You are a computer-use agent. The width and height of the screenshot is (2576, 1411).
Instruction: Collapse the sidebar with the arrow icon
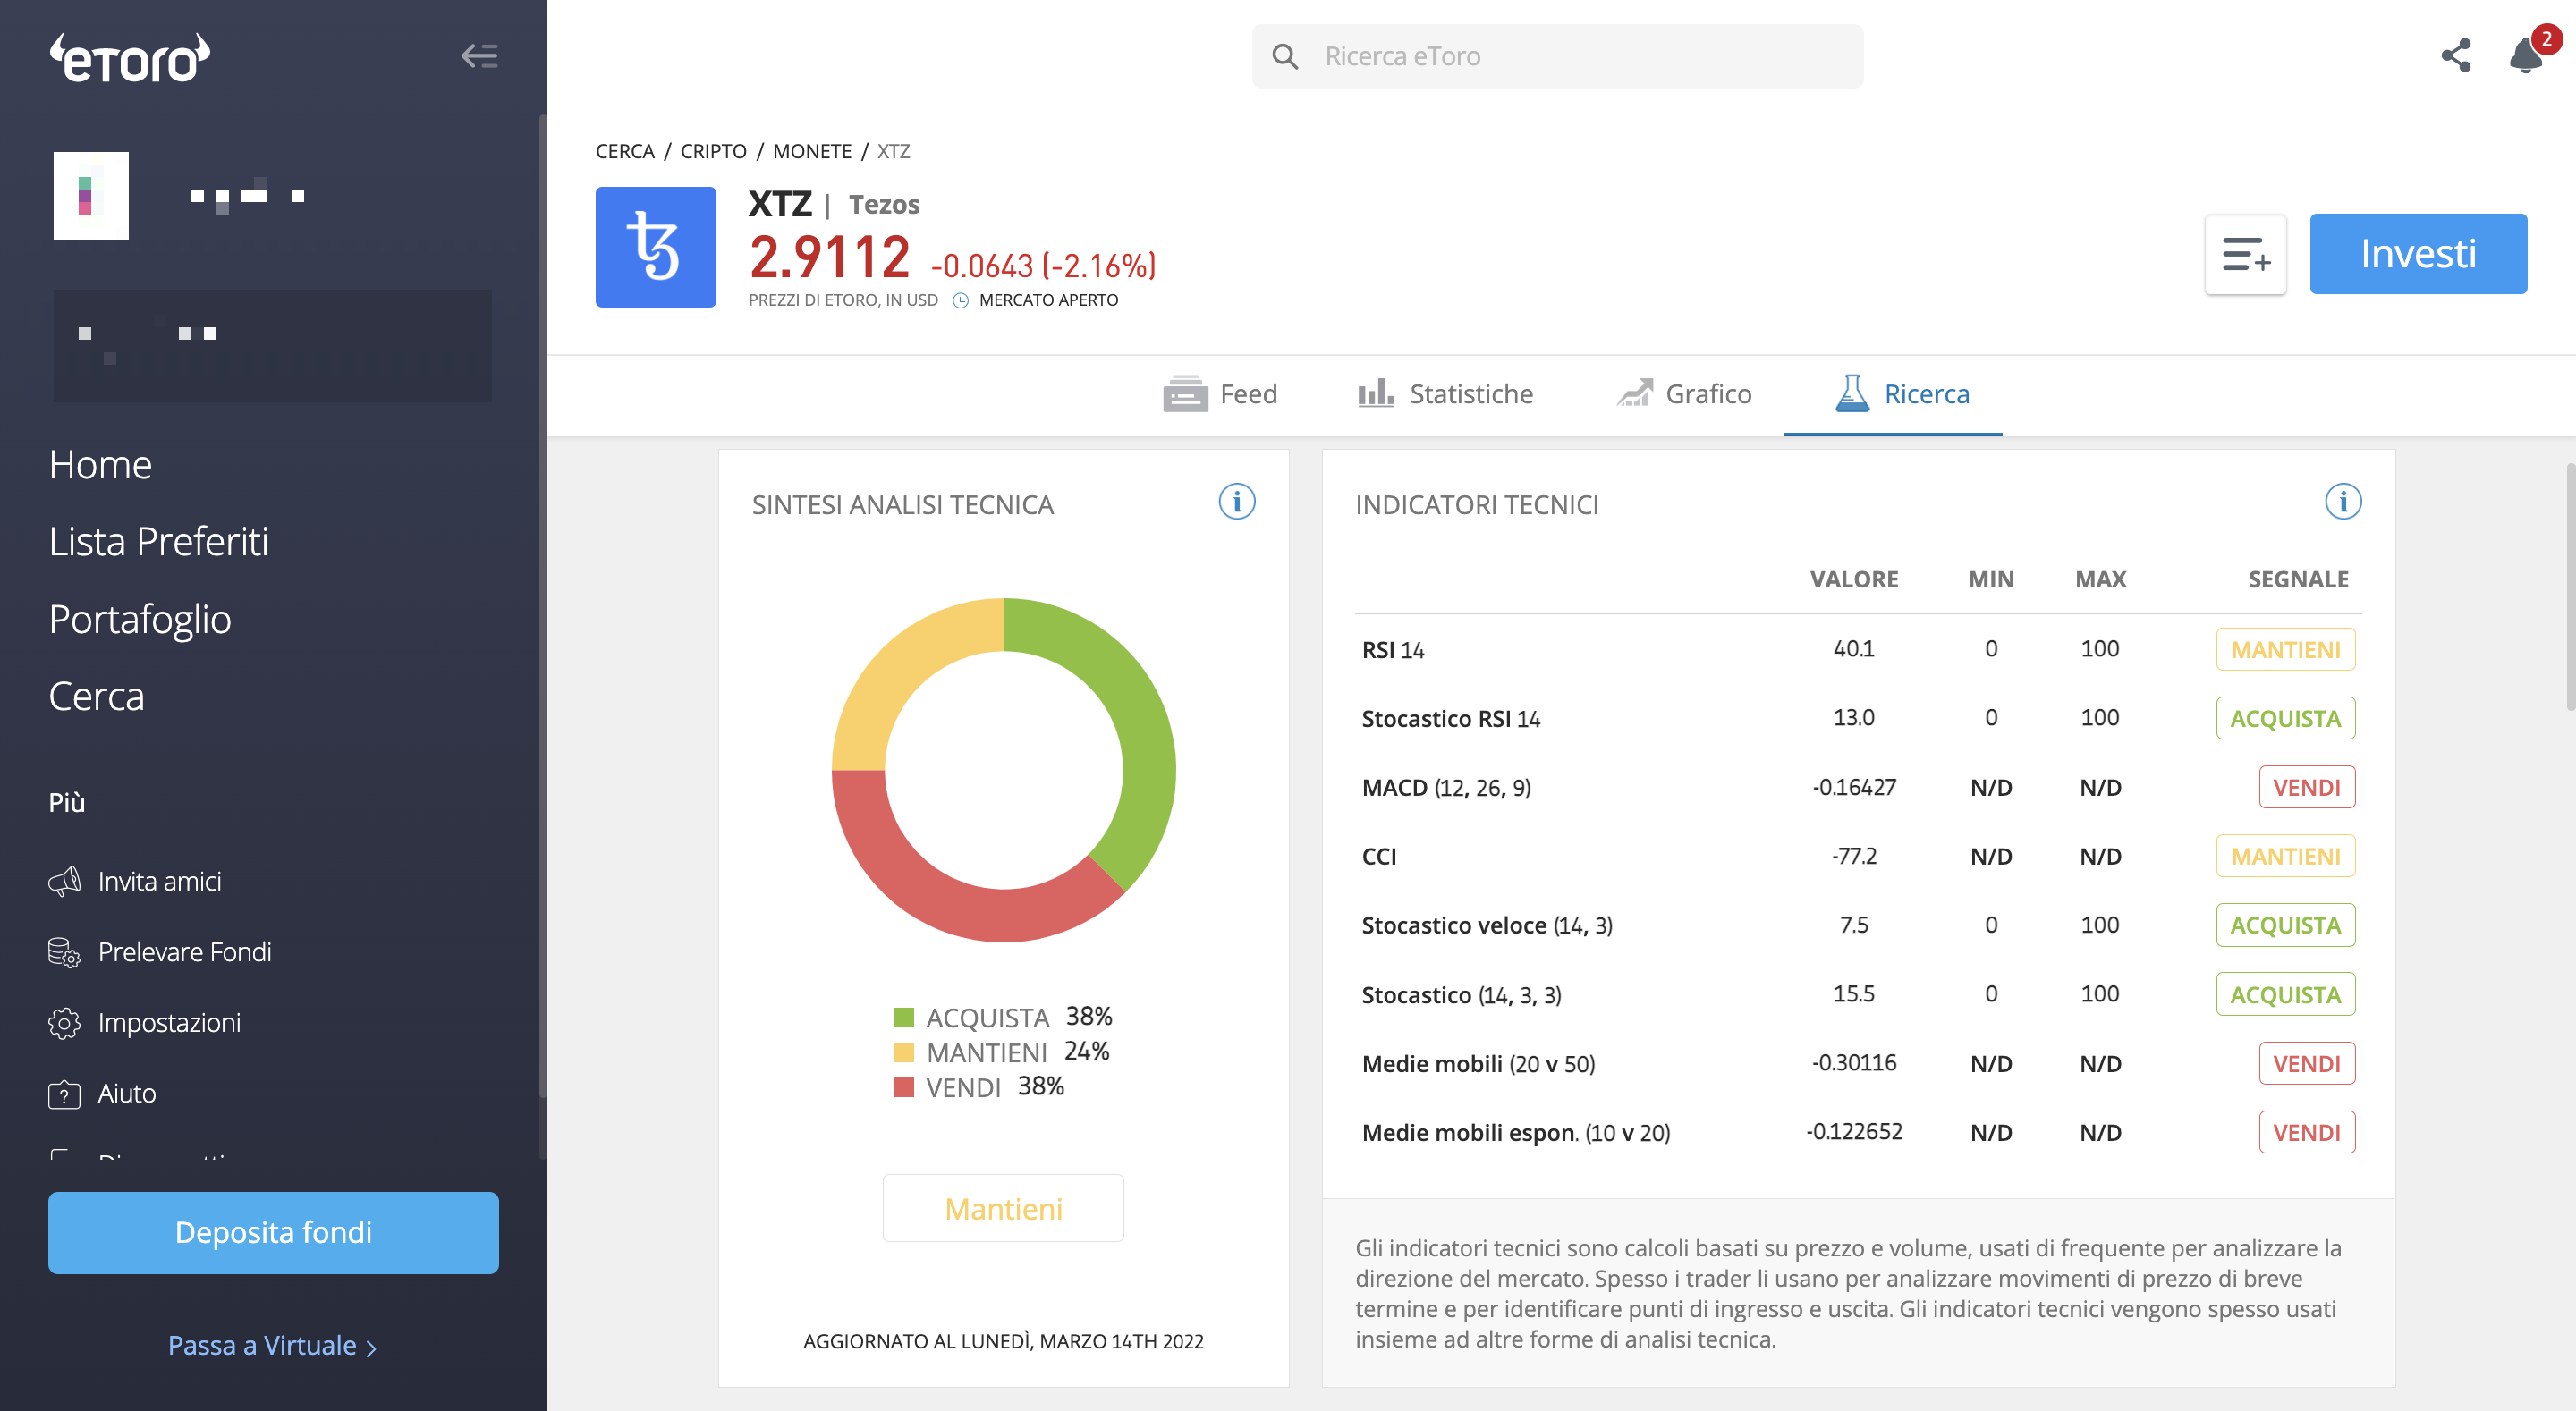[x=479, y=56]
